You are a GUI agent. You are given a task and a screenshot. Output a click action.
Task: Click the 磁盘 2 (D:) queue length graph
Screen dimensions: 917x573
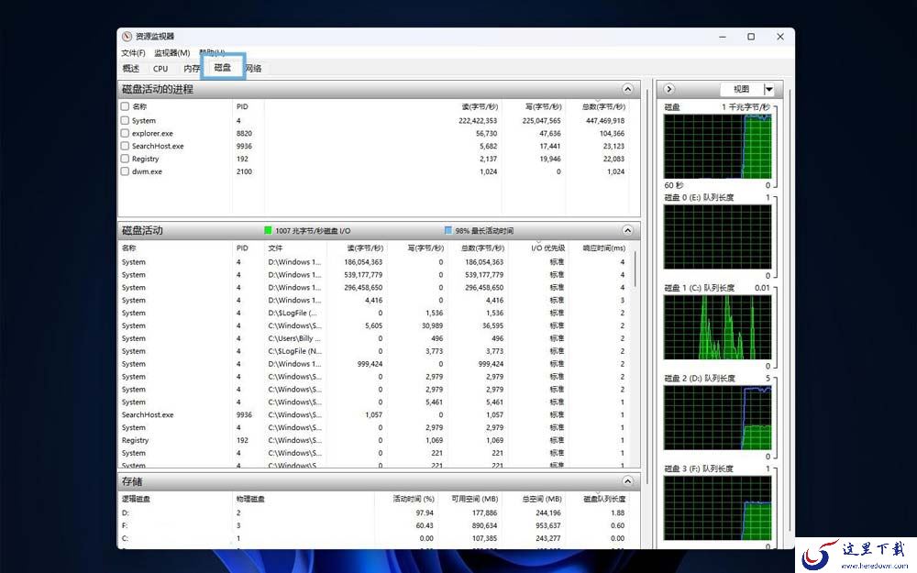718,418
